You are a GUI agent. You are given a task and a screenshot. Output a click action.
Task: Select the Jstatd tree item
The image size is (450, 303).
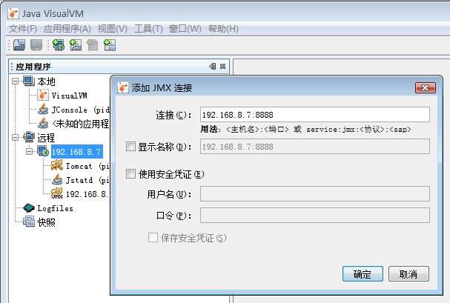[87, 180]
